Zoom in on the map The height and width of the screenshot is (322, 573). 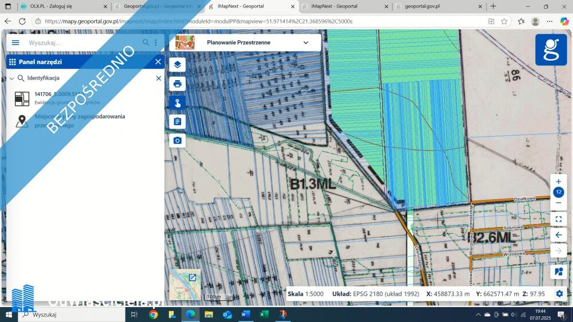click(x=559, y=182)
